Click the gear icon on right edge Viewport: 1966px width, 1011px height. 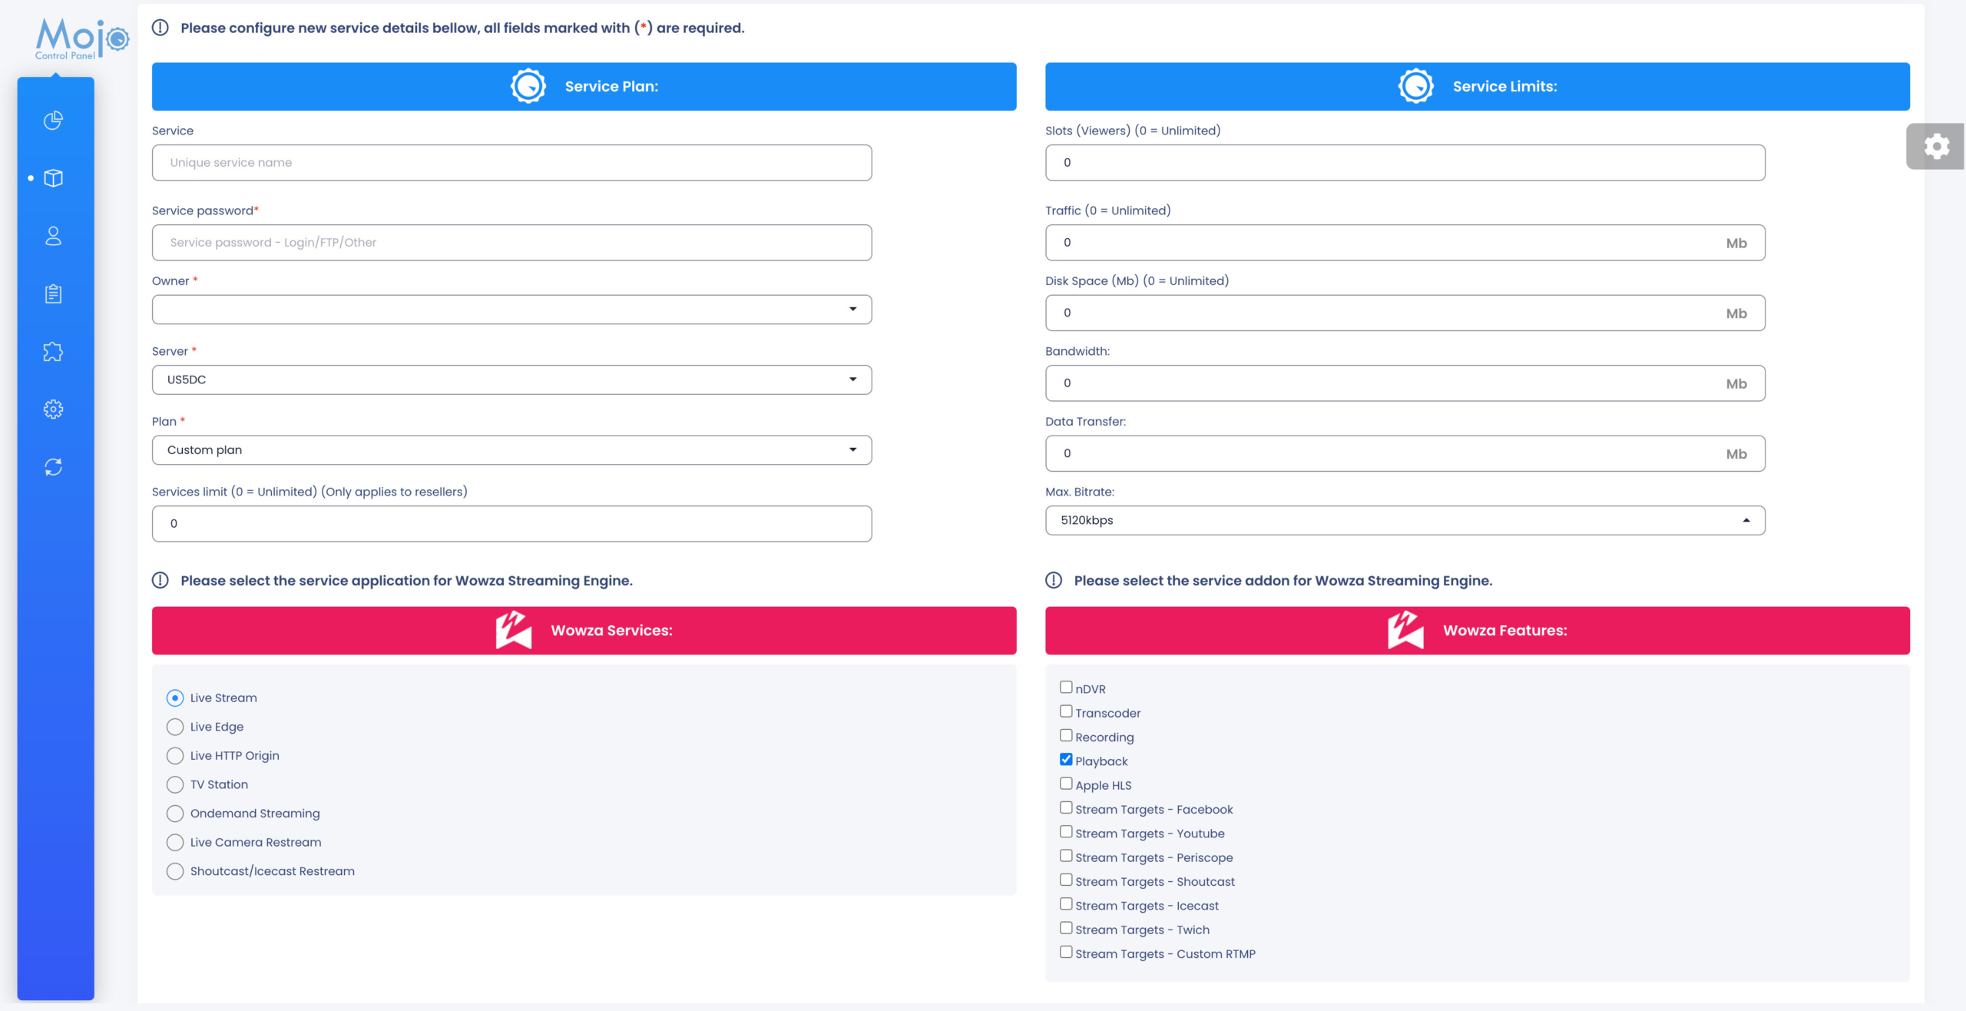point(1936,145)
